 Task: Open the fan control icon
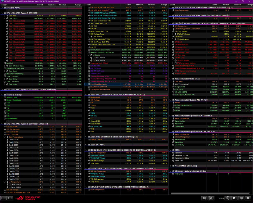tap(211, 198)
